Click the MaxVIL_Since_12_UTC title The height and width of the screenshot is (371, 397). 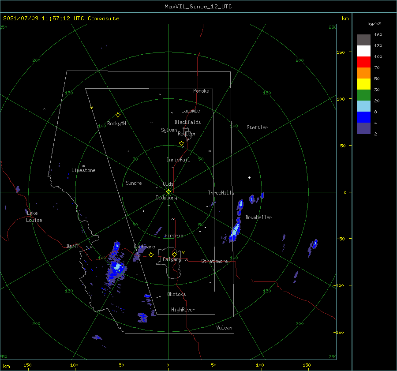(198, 7)
